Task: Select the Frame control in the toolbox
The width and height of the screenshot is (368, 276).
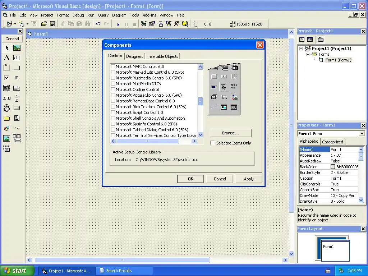Action: point(7,68)
